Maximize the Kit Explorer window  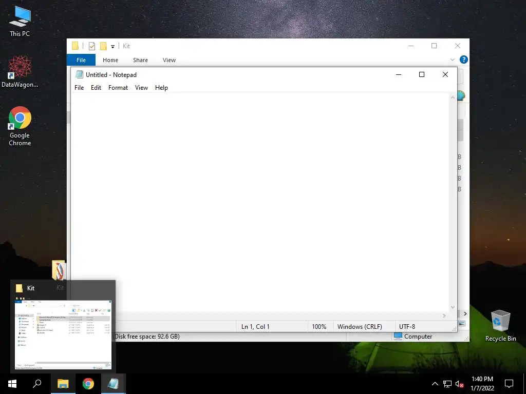tap(434, 46)
